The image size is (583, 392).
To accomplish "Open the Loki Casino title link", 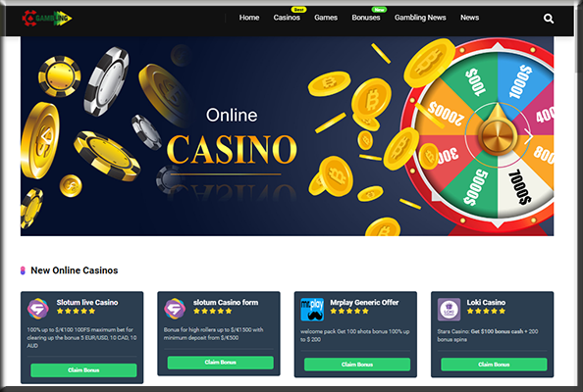I will pos(486,302).
